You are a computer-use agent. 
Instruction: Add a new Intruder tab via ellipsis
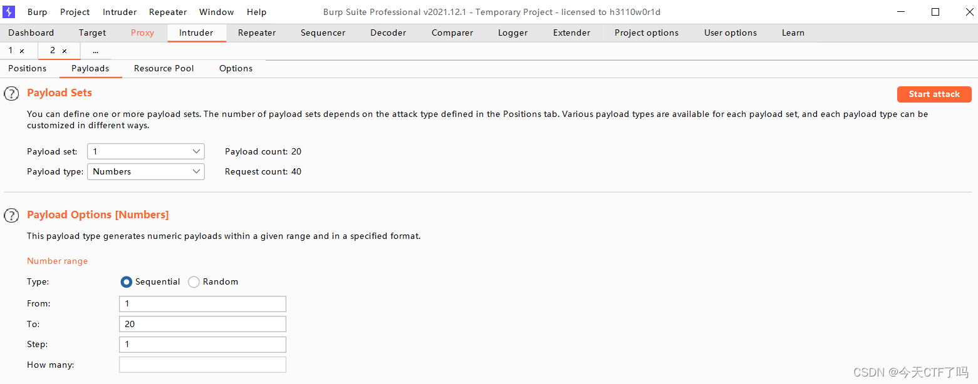click(x=95, y=51)
